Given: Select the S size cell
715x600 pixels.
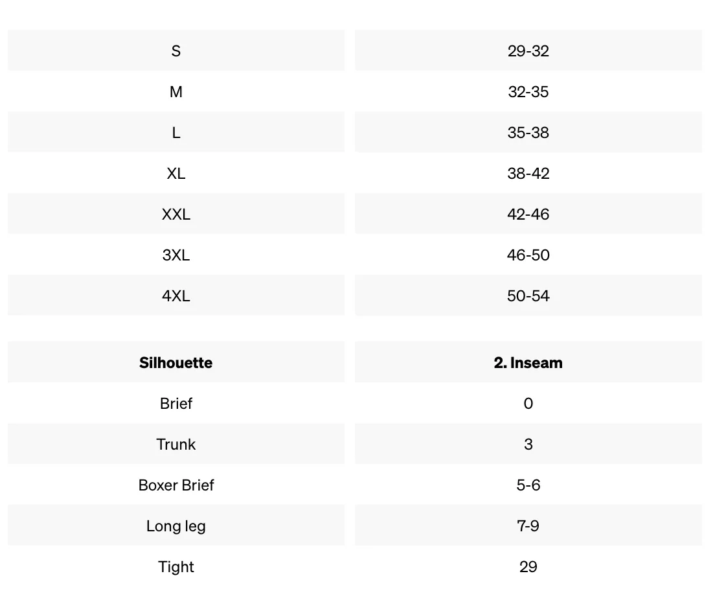Looking at the screenshot, I should pyautogui.click(x=176, y=51).
